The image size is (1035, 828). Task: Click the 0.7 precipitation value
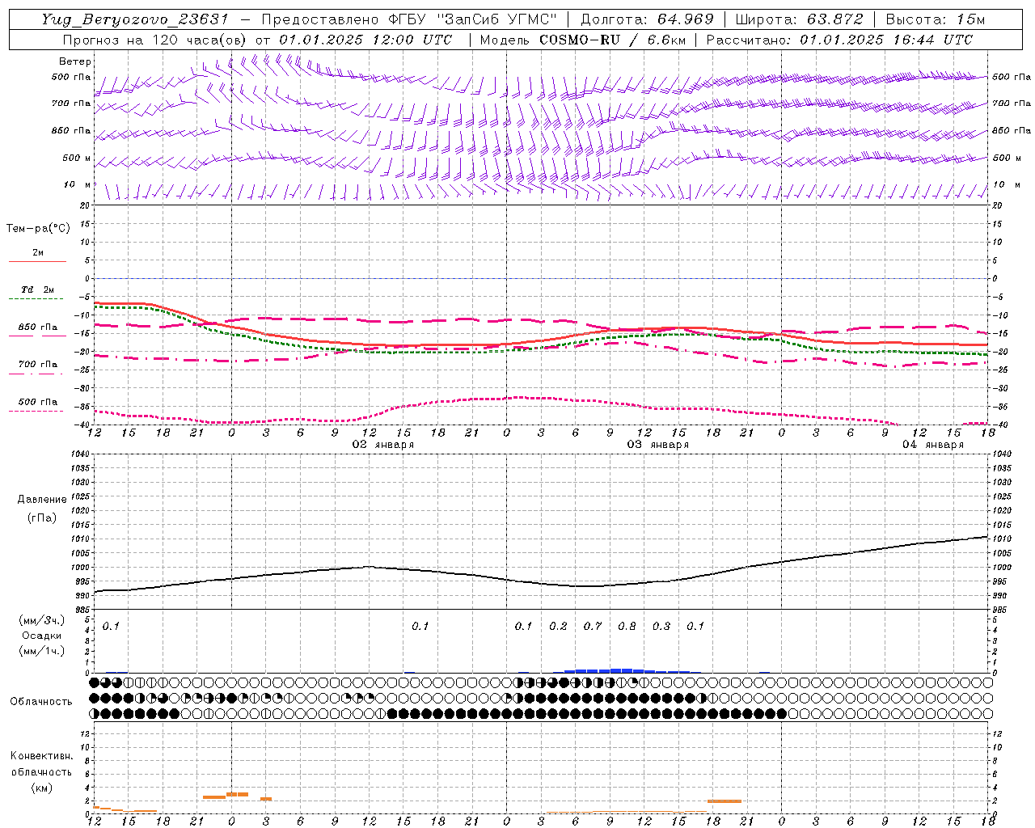point(593,626)
